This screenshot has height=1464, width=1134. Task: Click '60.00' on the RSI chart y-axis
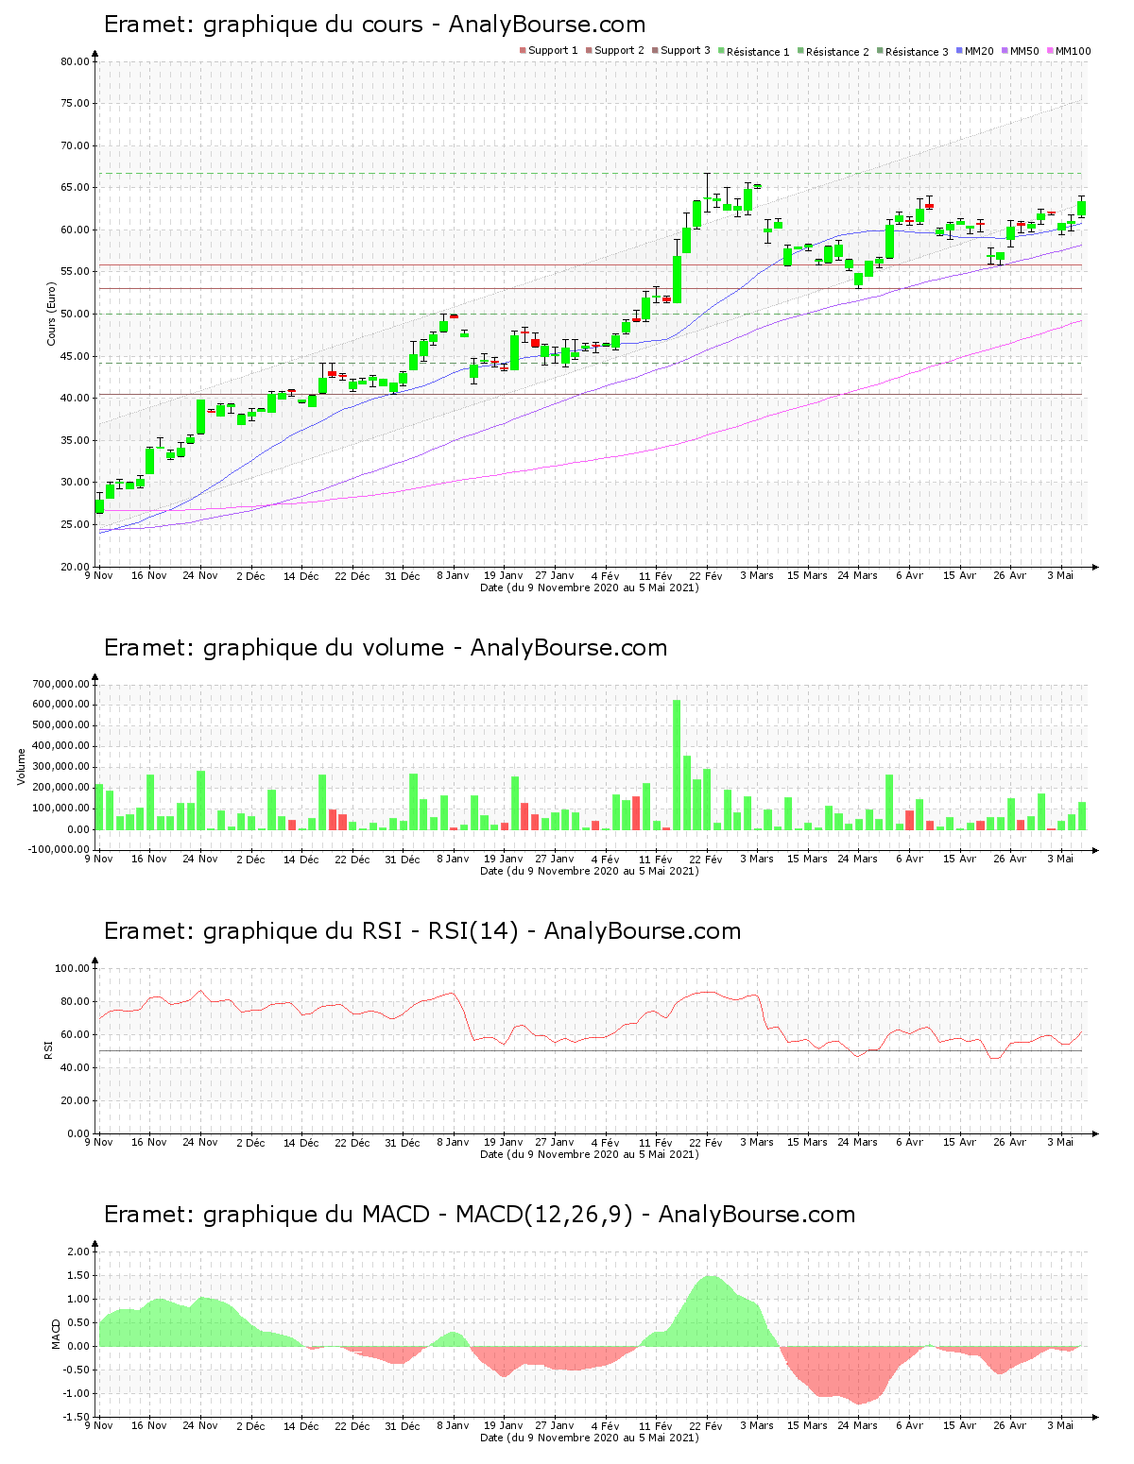75,1034
